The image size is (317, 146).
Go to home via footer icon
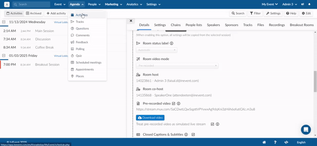pyautogui.click(x=264, y=142)
